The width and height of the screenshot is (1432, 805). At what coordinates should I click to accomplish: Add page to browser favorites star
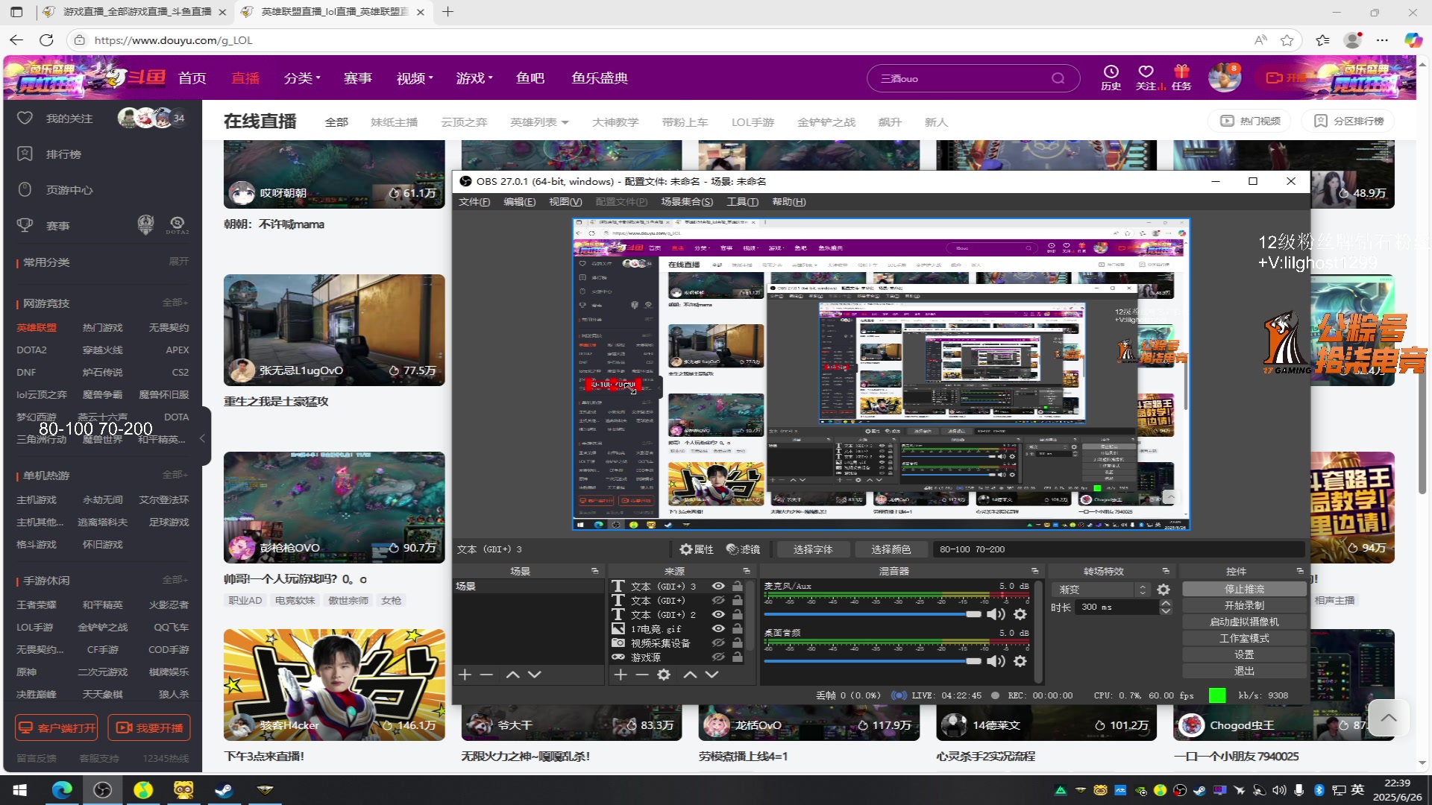click(x=1287, y=40)
